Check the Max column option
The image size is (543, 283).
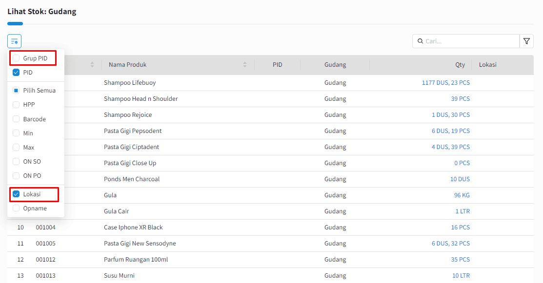click(16, 147)
